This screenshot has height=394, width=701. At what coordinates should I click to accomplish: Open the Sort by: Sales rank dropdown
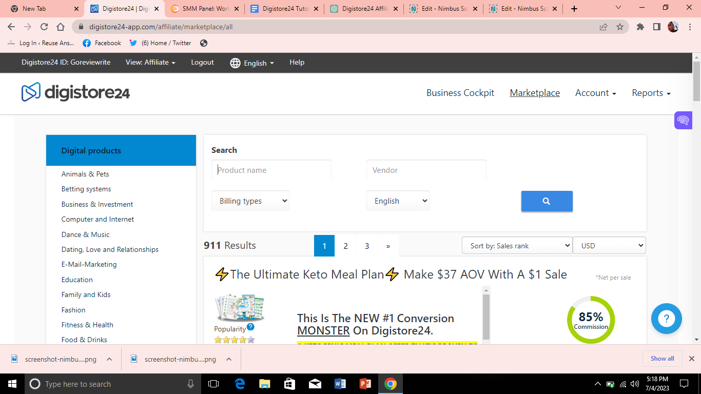click(517, 246)
